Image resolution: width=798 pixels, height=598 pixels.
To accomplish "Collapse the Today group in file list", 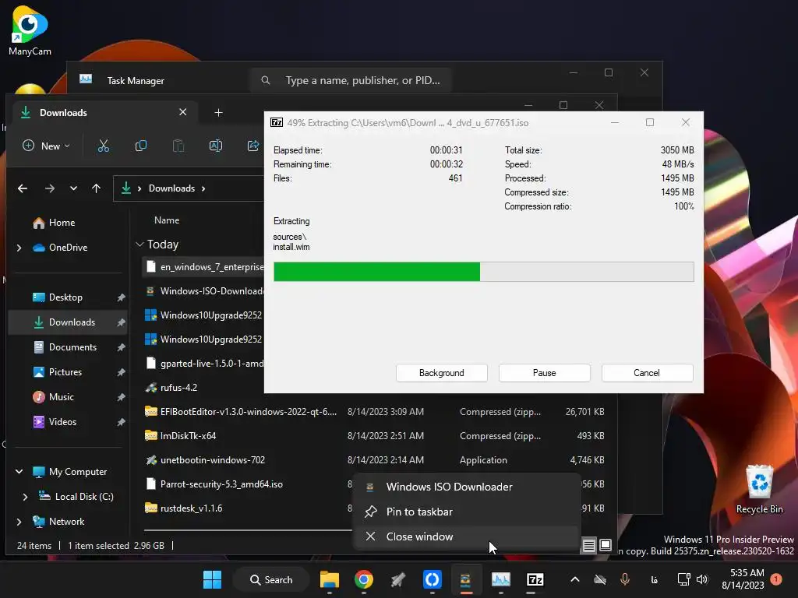I will (x=139, y=244).
